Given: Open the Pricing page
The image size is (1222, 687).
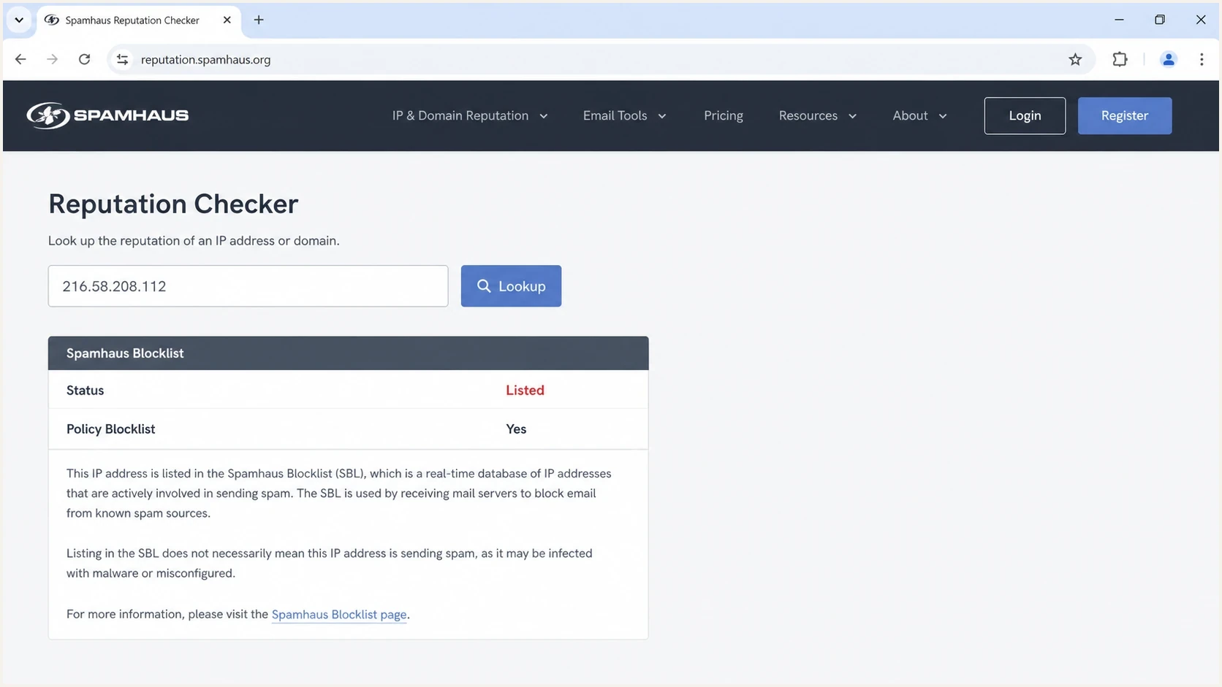Looking at the screenshot, I should click(724, 115).
